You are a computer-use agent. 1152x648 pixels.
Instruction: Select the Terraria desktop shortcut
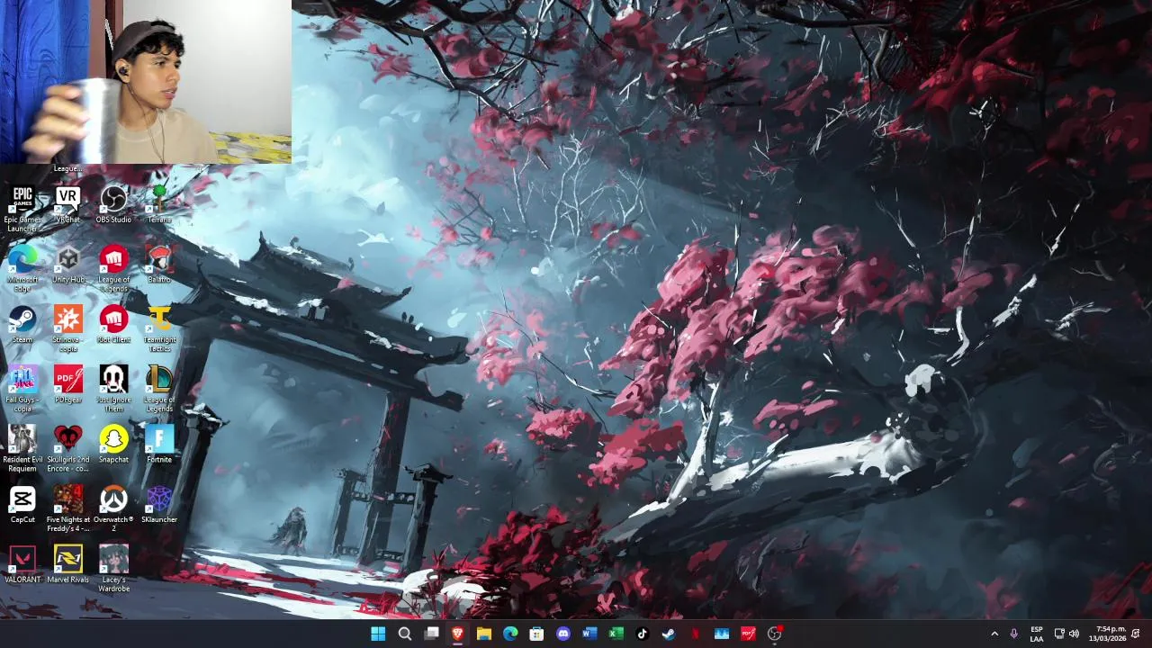[159, 204]
